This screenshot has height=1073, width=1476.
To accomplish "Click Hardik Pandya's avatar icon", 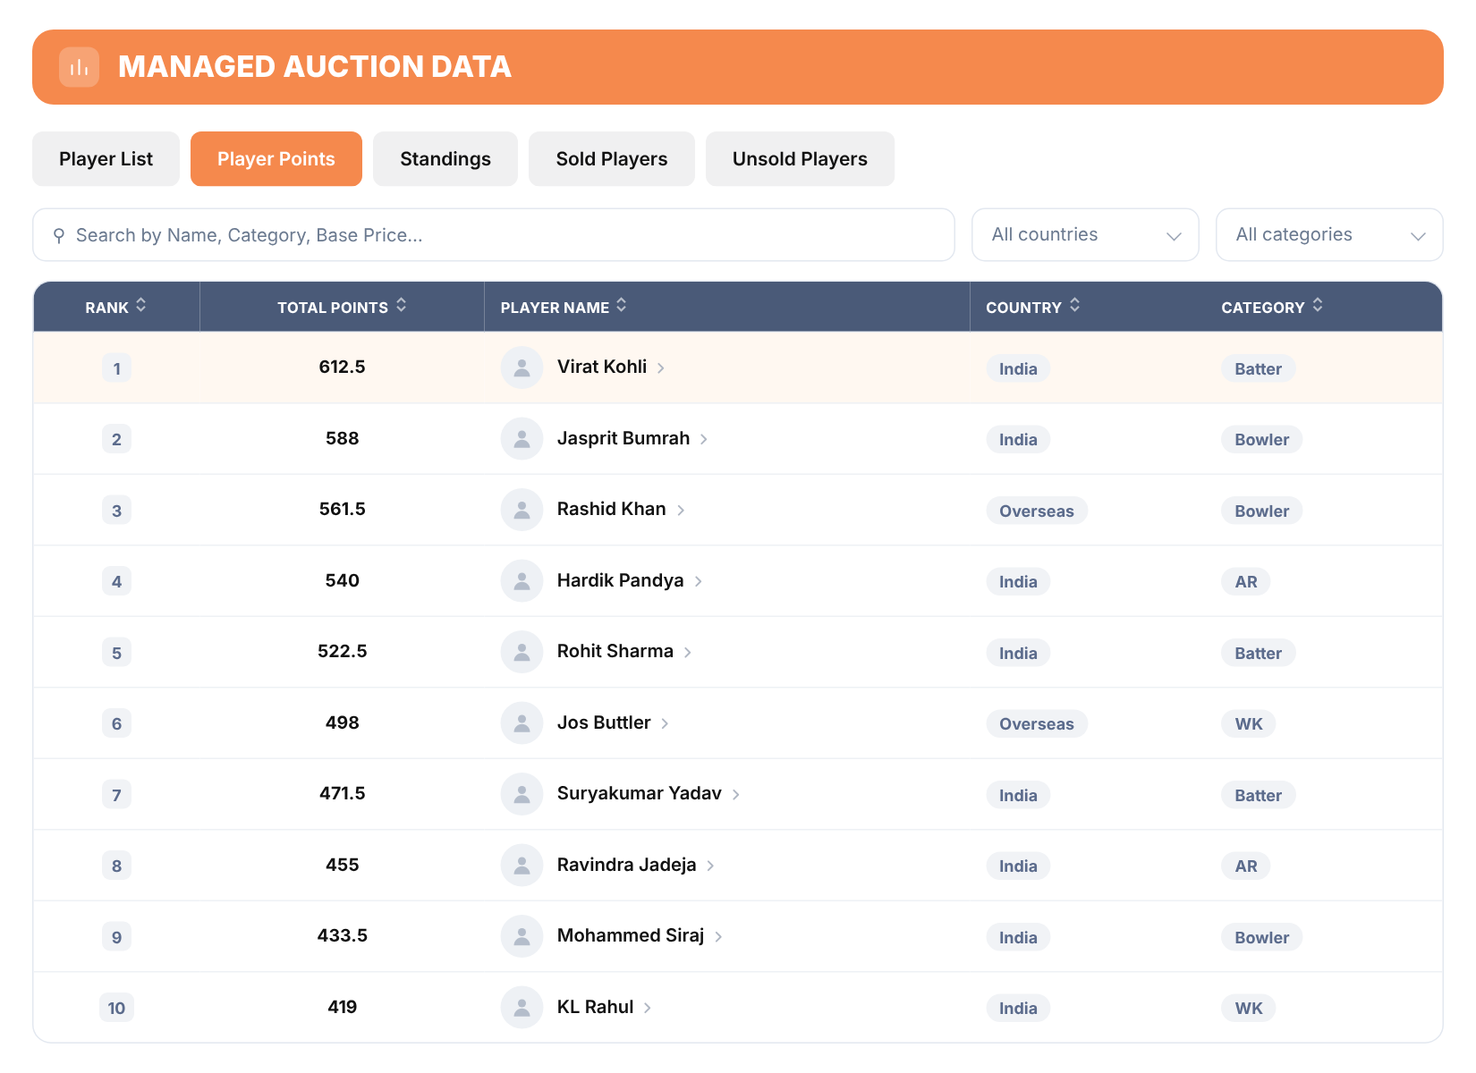I will [x=522, y=581].
